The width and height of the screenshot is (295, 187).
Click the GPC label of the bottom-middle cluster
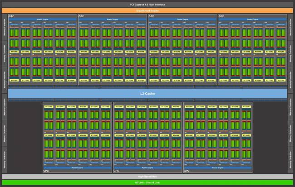click(116, 171)
